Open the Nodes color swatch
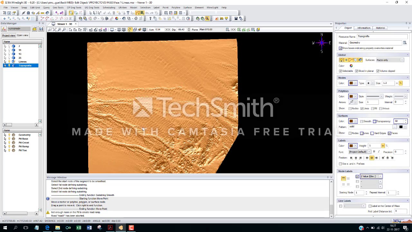Screen dimensions: 412x232 point(353,83)
